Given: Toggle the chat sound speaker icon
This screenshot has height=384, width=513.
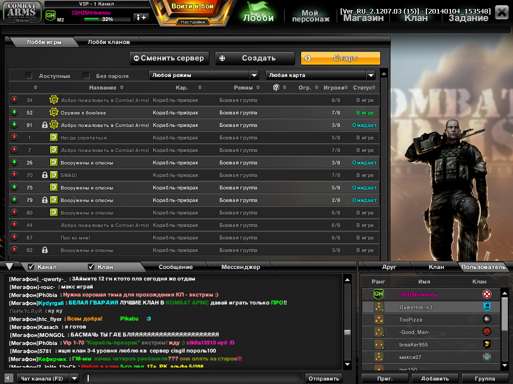Looking at the screenshot, I should click(9, 378).
